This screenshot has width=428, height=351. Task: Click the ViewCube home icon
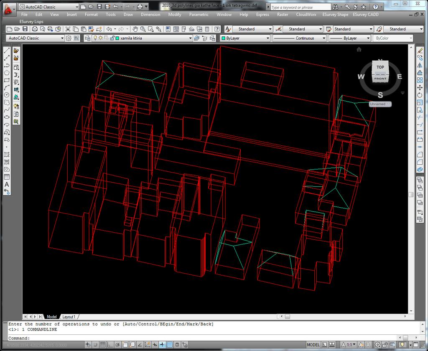pos(359,49)
